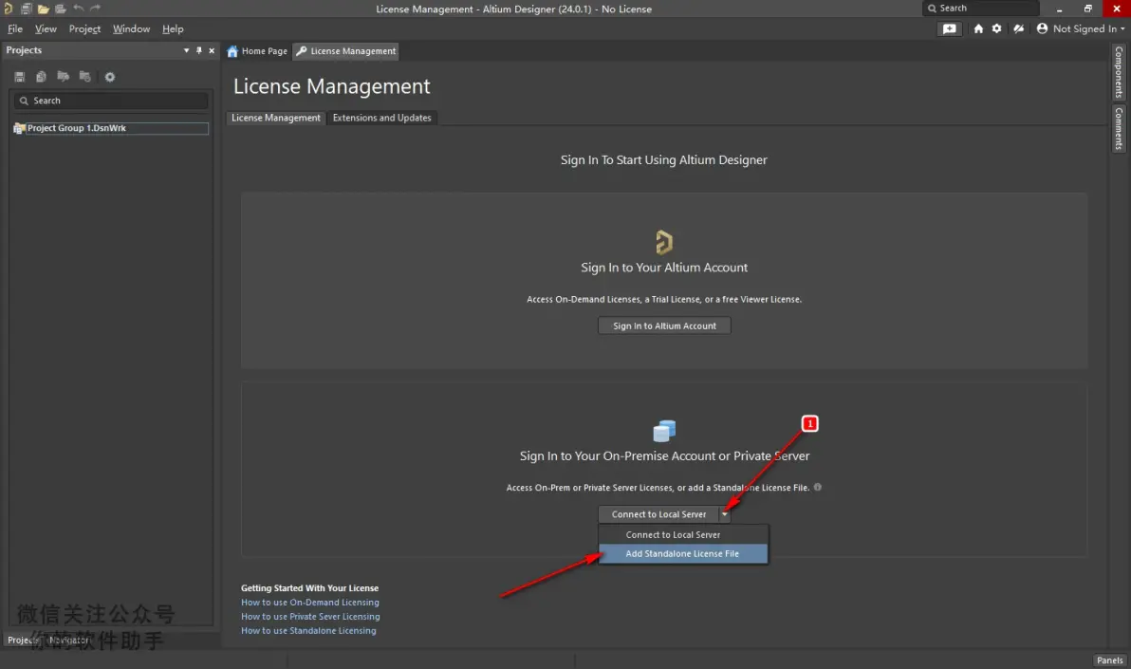Open the Project menu

pyautogui.click(x=84, y=28)
